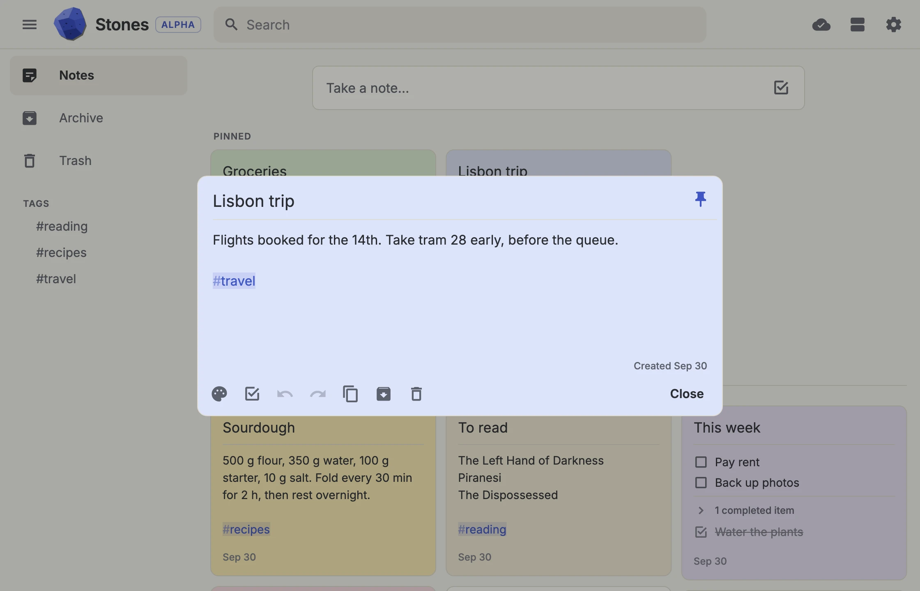Click the note body text about flights
Screen dimensions: 920x591
(415, 240)
